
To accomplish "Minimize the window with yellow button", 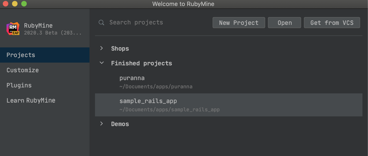I will coord(15,4).
